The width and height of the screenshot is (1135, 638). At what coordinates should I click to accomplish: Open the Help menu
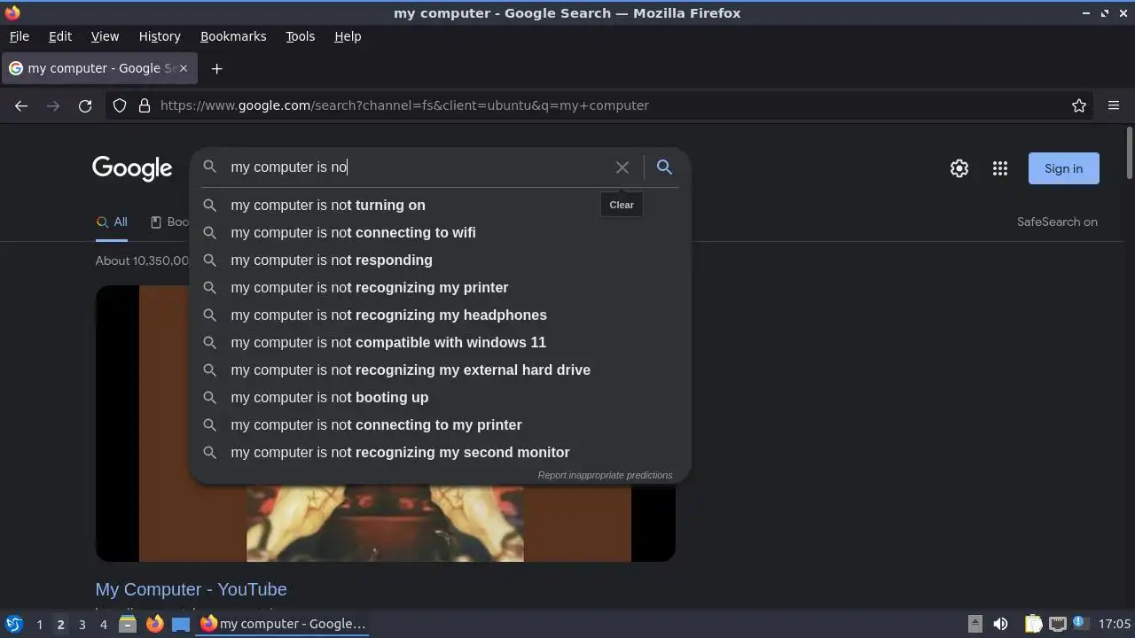[348, 36]
